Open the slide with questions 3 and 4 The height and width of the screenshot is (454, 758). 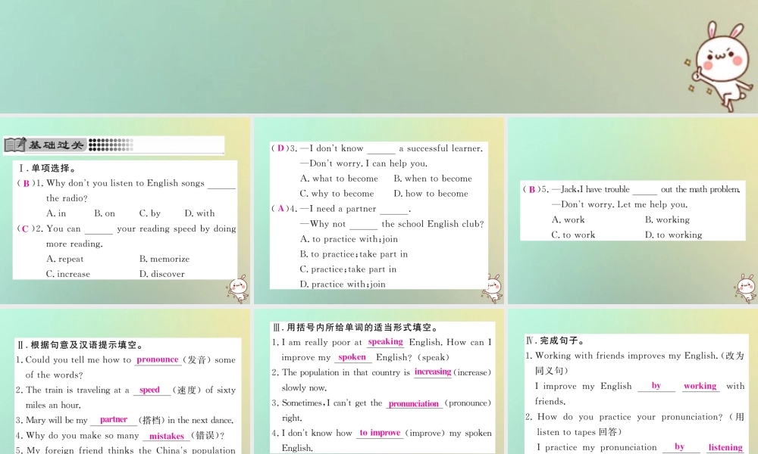378,211
